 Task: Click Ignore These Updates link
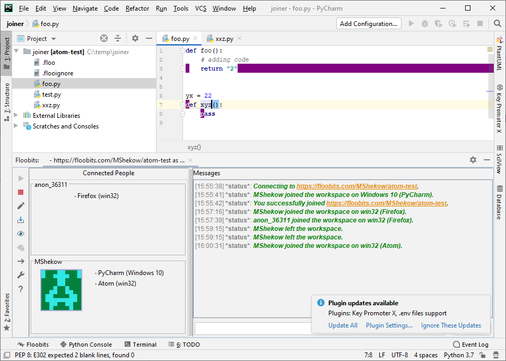pos(451,325)
